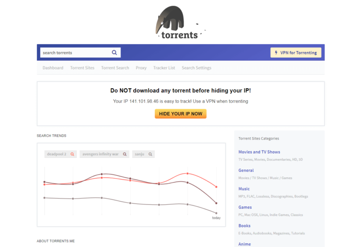Select the Proxy menu item
363x247 pixels.
pyautogui.click(x=141, y=68)
